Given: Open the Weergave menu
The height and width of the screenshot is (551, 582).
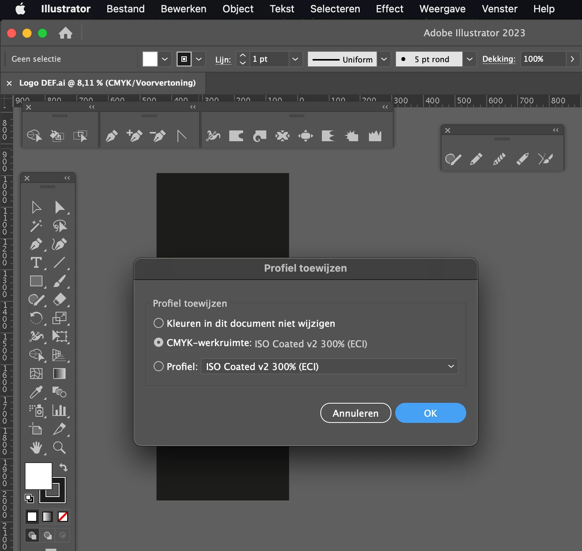Looking at the screenshot, I should tap(442, 9).
